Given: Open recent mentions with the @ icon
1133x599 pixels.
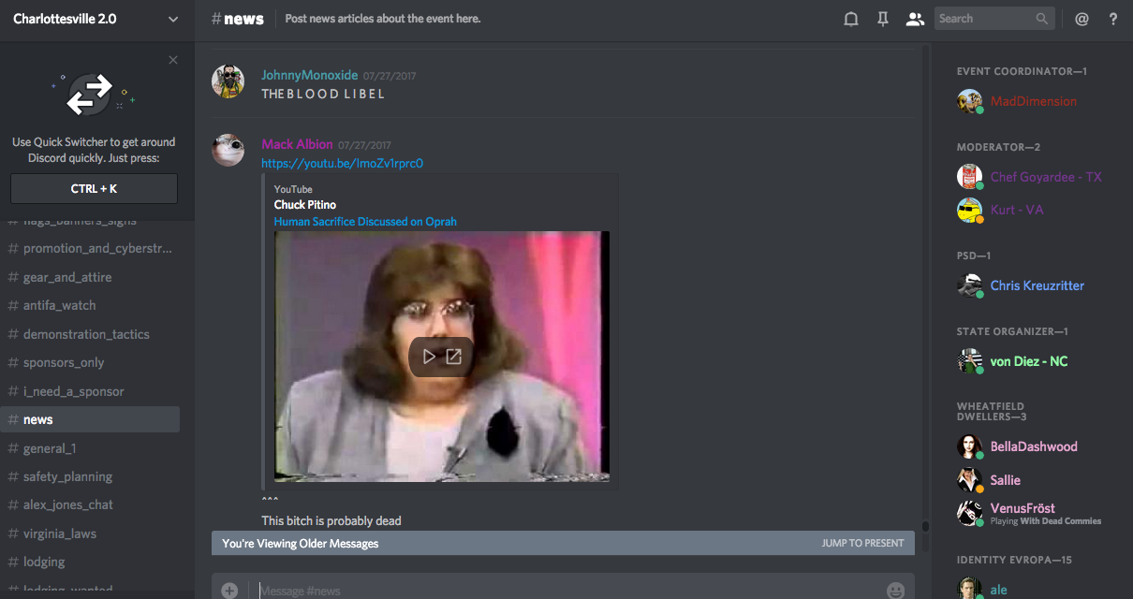Looking at the screenshot, I should (x=1081, y=19).
